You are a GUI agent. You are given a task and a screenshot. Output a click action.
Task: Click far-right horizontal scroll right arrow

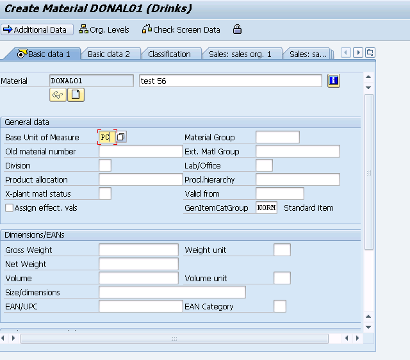[x=357, y=338]
